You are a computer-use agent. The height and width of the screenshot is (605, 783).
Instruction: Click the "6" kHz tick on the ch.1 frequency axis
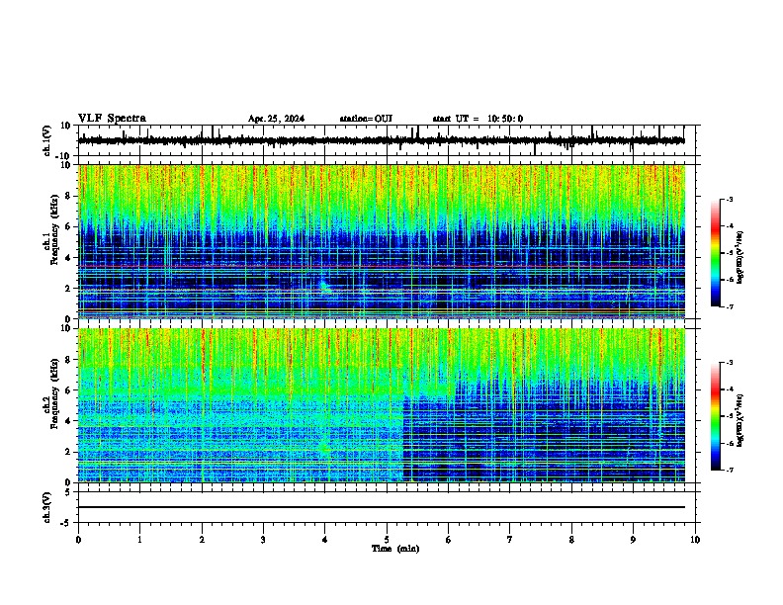coord(68,226)
